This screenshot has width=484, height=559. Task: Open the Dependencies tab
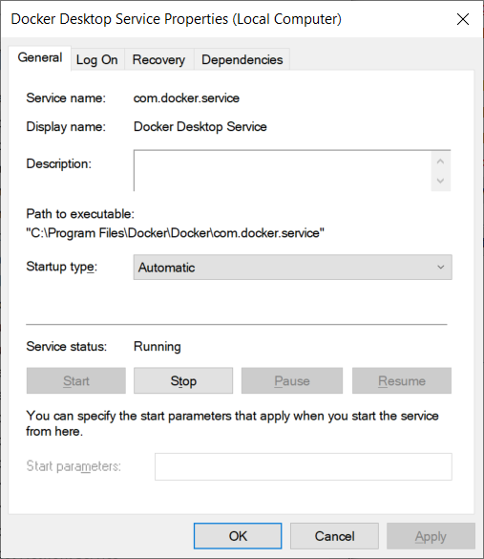[242, 59]
